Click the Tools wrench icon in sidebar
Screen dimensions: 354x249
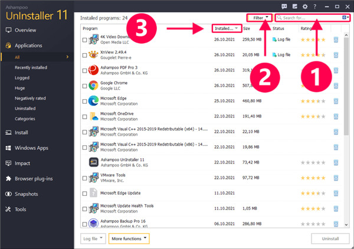pos(8,209)
